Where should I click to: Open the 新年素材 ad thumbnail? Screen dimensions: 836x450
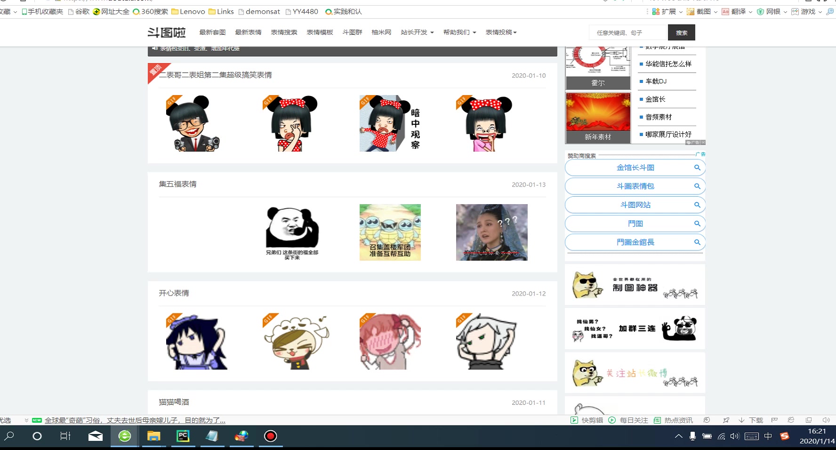click(x=598, y=118)
